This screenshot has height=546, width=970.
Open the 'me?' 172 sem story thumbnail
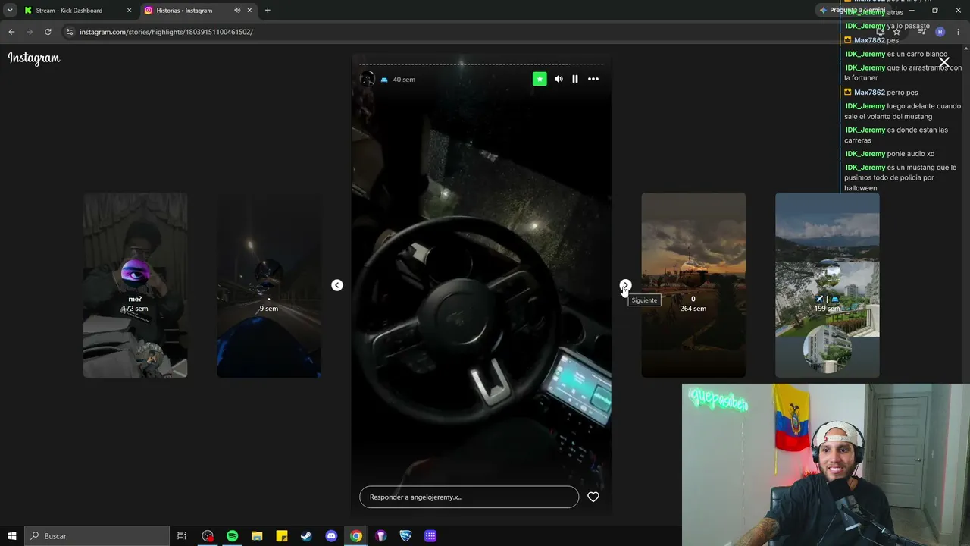click(x=135, y=285)
